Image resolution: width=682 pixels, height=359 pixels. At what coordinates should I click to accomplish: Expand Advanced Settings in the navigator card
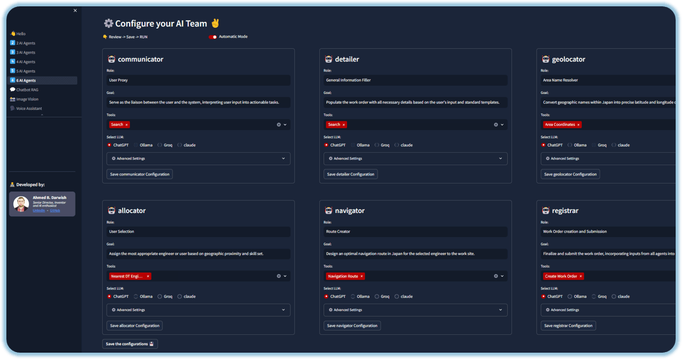pos(415,310)
